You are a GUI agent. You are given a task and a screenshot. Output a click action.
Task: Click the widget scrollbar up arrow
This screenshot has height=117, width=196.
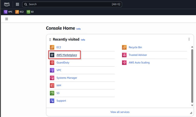(192, 47)
